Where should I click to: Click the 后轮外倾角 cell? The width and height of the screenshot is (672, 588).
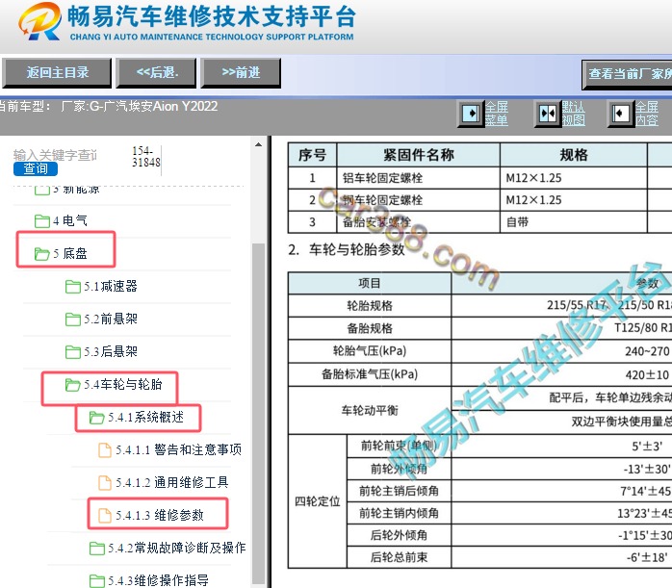click(399, 535)
